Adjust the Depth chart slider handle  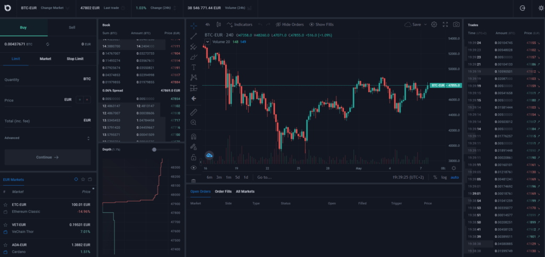coord(154,150)
